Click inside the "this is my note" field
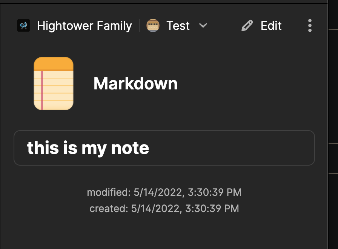Image resolution: width=338 pixels, height=249 pixels. pos(164,148)
